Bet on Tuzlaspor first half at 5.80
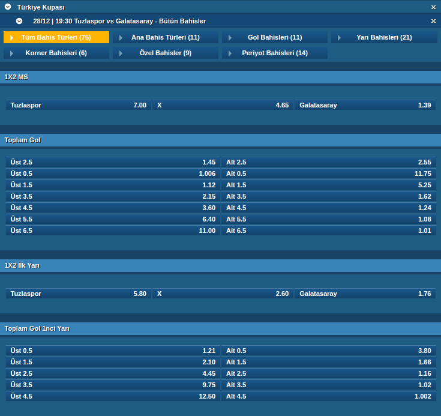 (79, 294)
